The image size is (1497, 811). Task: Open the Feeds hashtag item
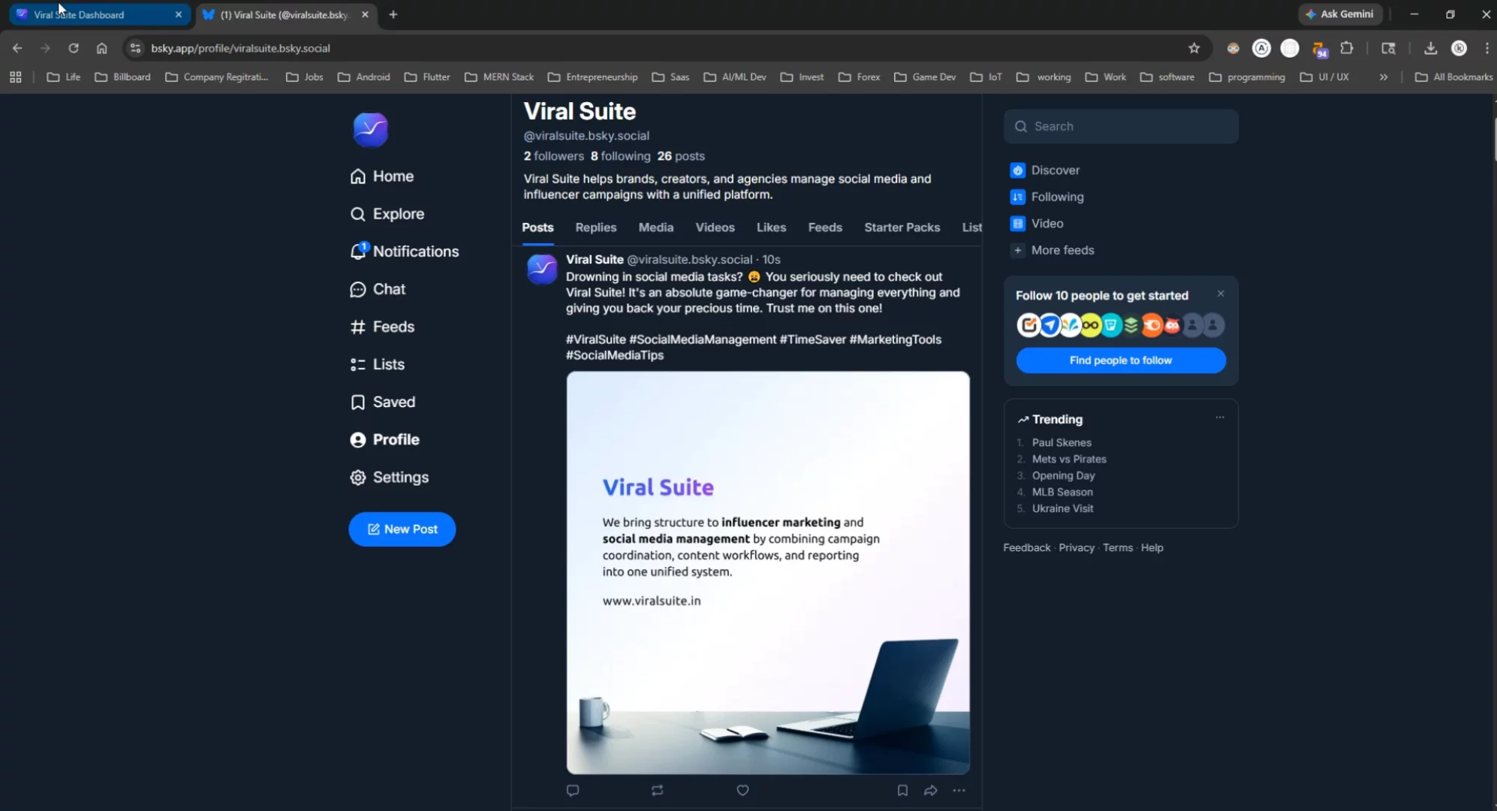point(381,327)
